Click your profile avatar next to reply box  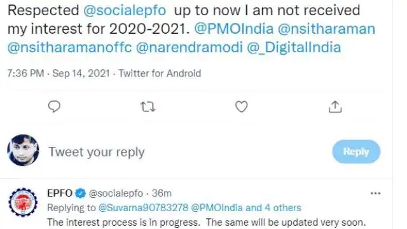[23, 150]
